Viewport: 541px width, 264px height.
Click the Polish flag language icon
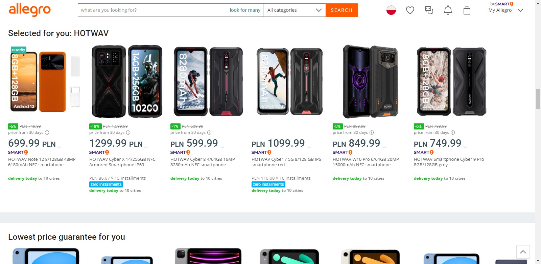[x=391, y=10]
